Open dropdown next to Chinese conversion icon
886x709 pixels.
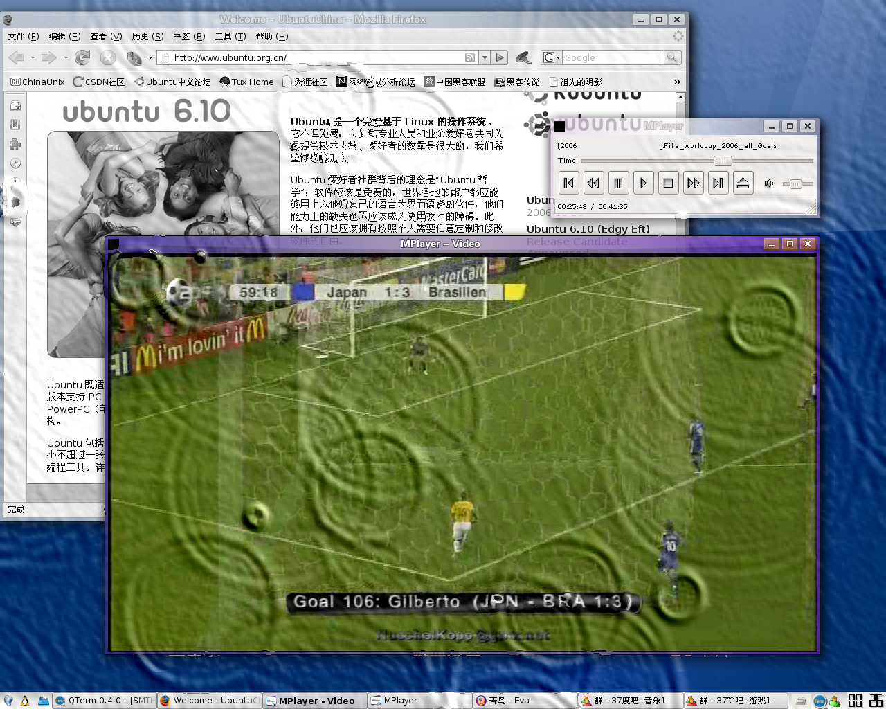(x=150, y=57)
